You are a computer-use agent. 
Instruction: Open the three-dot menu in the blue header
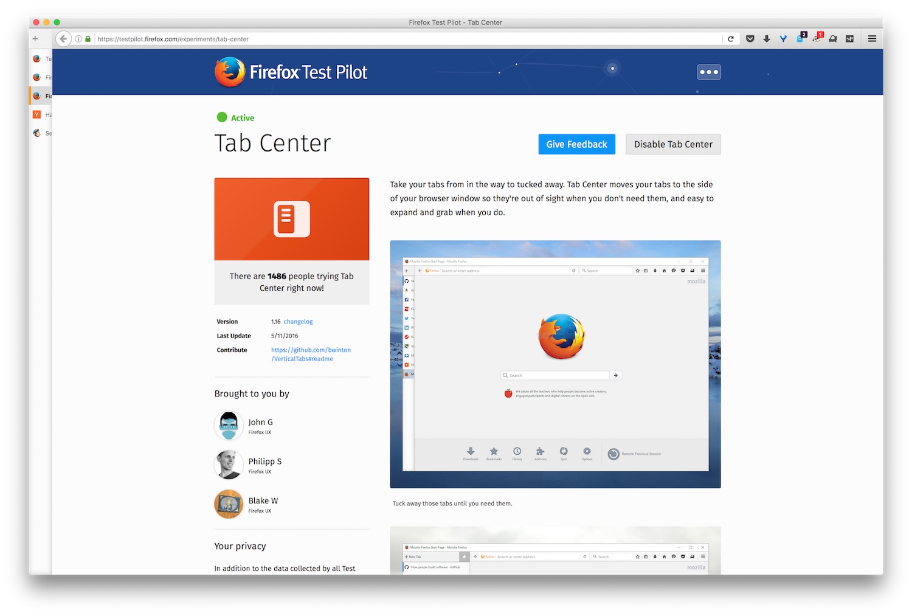709,72
